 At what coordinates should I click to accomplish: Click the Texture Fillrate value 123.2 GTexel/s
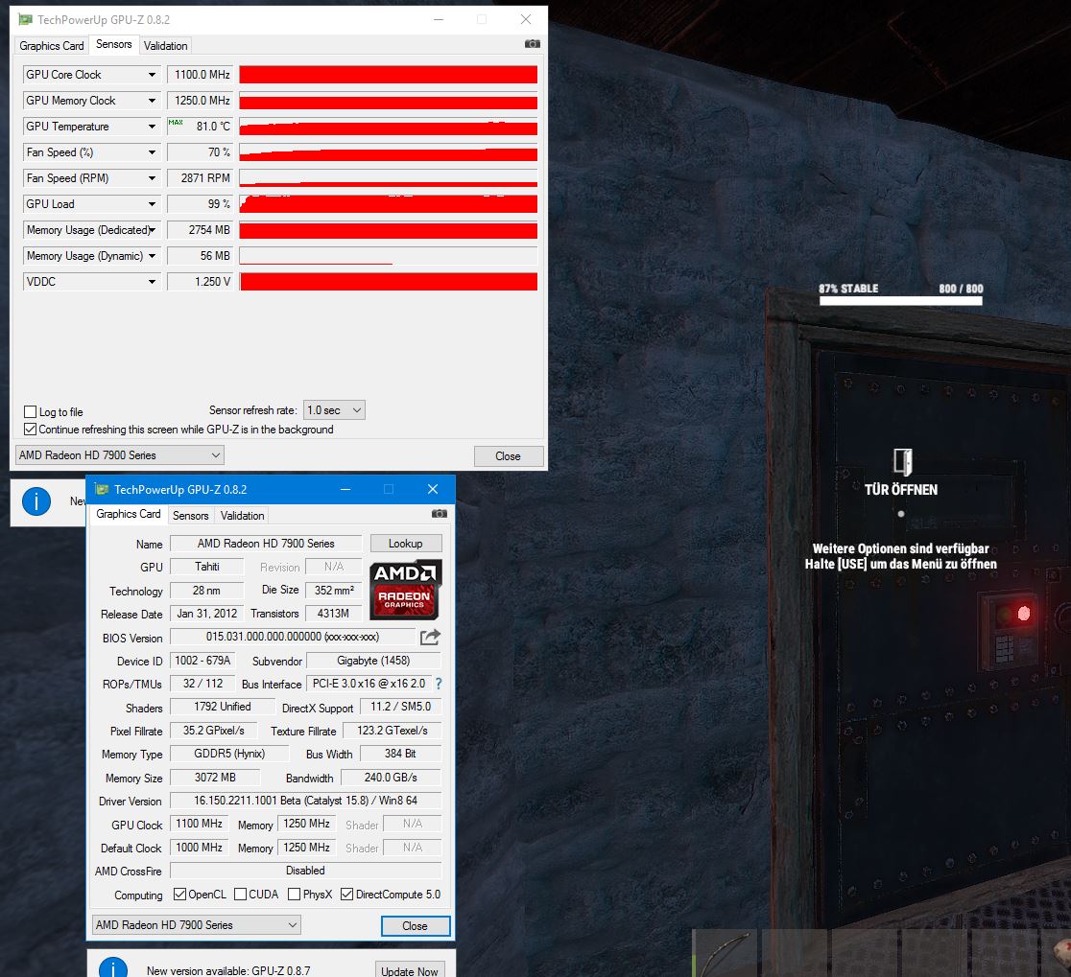(393, 730)
